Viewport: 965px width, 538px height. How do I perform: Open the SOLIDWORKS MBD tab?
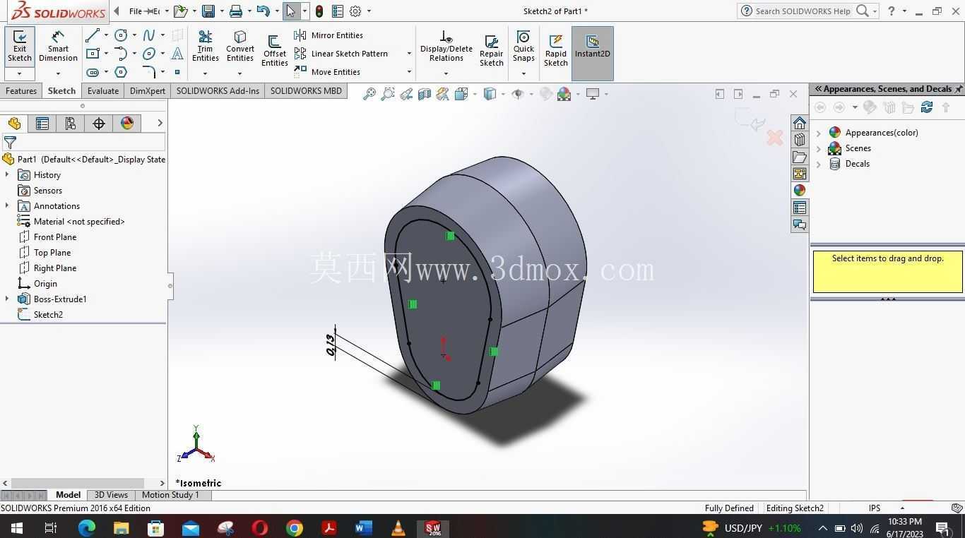pos(306,91)
